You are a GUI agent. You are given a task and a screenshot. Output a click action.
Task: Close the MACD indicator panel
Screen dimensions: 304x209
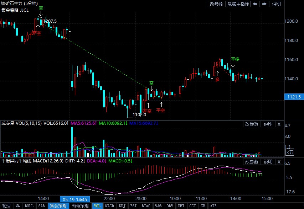279,162
